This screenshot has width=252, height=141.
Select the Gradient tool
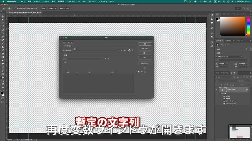pos(3,57)
